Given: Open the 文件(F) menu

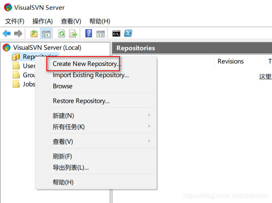Looking at the screenshot, I should 15,21.
